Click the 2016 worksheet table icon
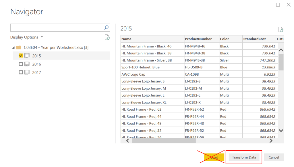Screen dimensions: 294x167 [x=27, y=64]
